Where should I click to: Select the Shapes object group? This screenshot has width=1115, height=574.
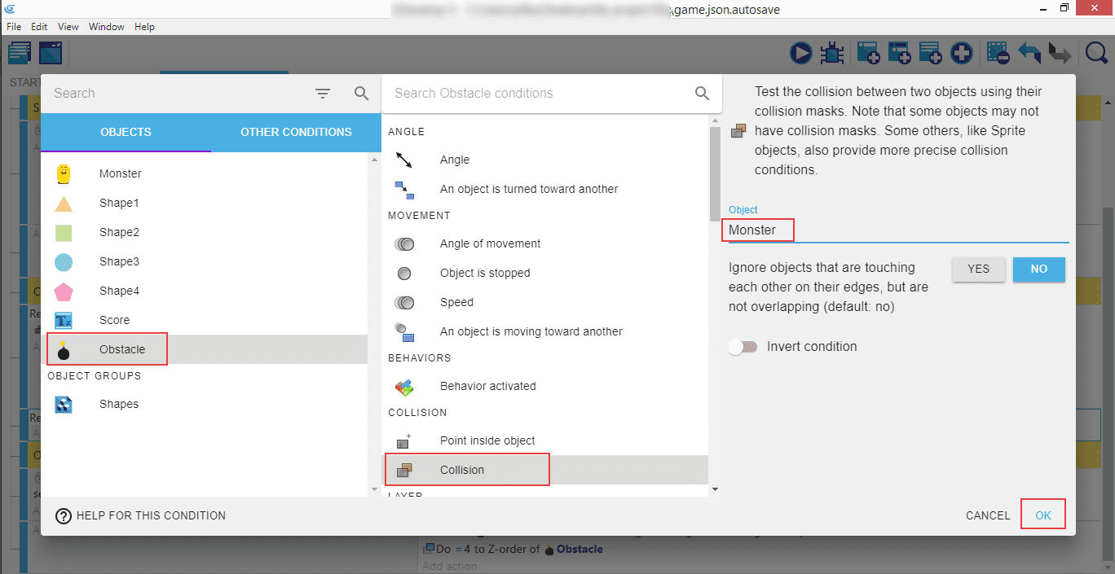pyautogui.click(x=118, y=404)
